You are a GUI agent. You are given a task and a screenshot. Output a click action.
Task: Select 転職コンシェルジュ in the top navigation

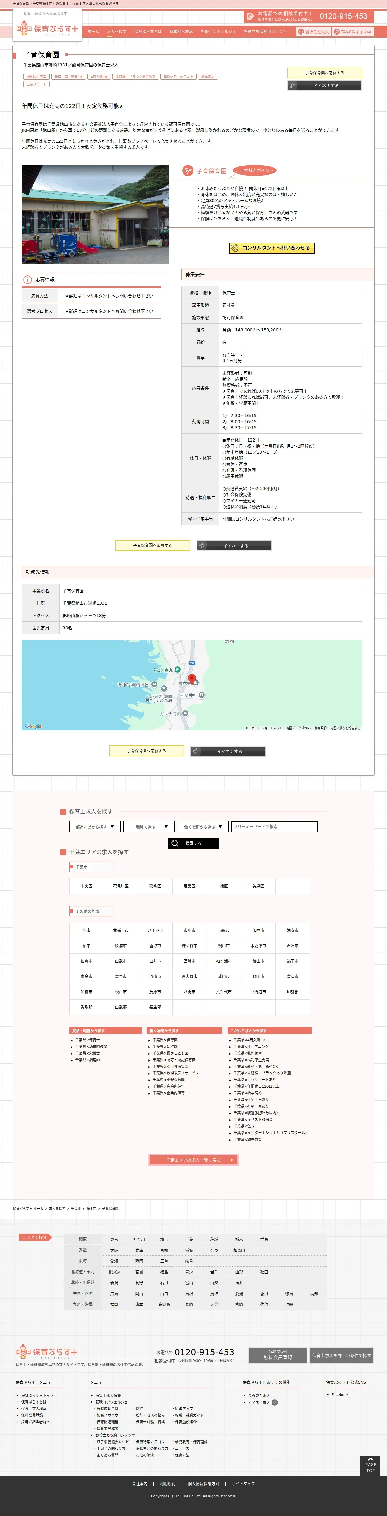218,32
